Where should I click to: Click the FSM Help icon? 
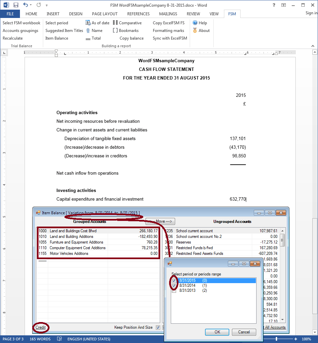[195, 23]
